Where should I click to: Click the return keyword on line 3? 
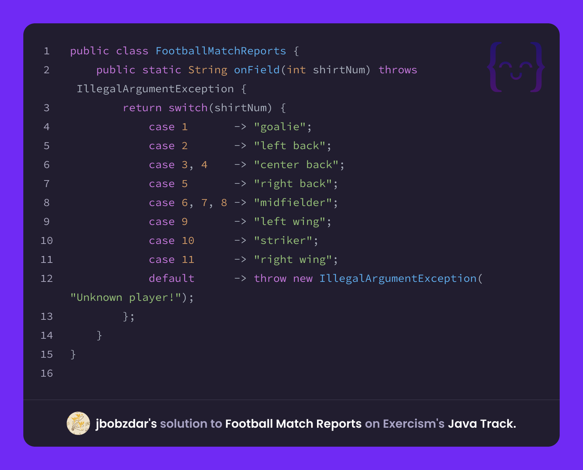pos(142,108)
